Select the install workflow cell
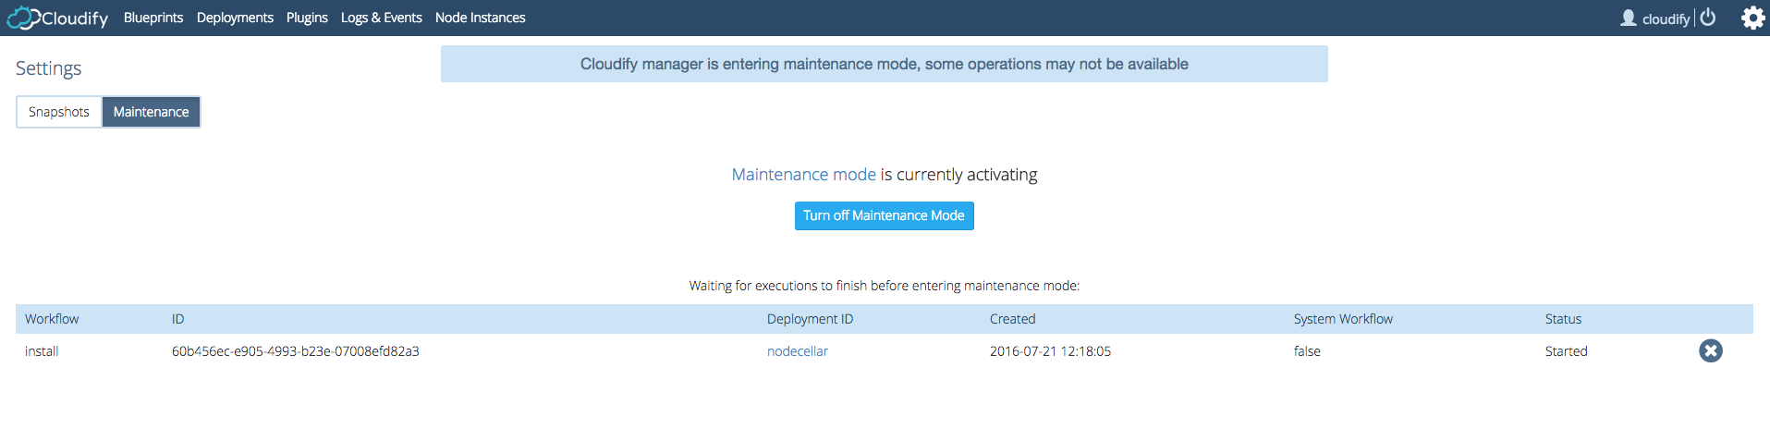The width and height of the screenshot is (1770, 429). point(42,351)
